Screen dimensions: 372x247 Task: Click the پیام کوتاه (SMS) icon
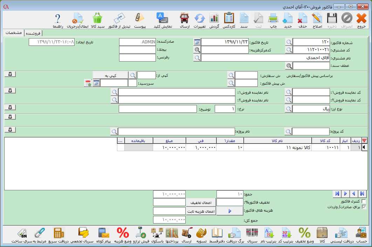coord(103,235)
